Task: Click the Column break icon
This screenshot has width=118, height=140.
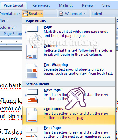Action: pos(32,52)
